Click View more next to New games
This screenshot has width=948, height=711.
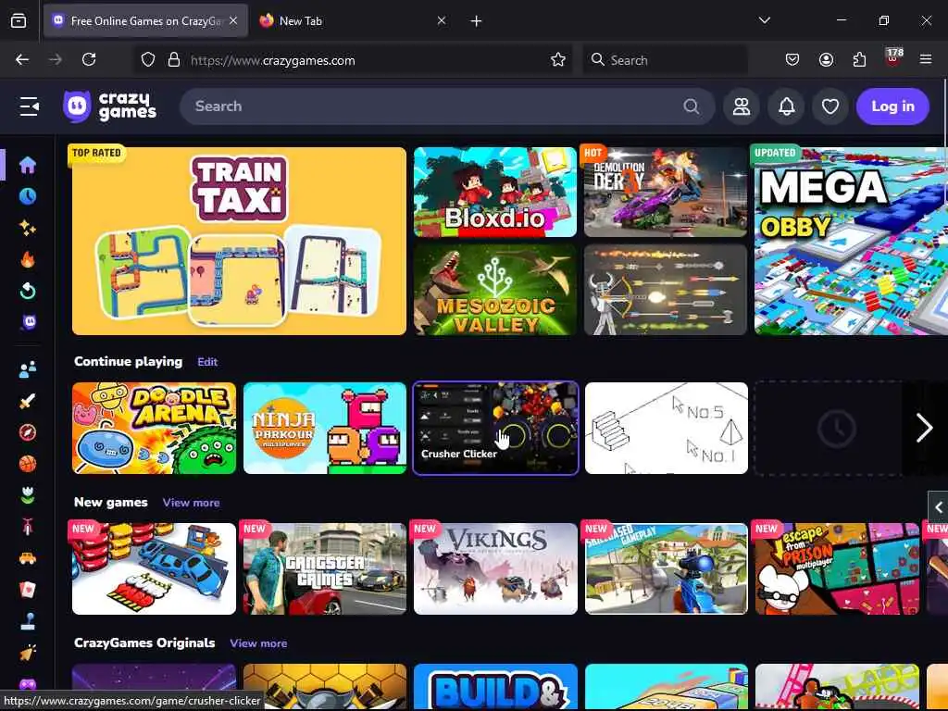tap(191, 503)
